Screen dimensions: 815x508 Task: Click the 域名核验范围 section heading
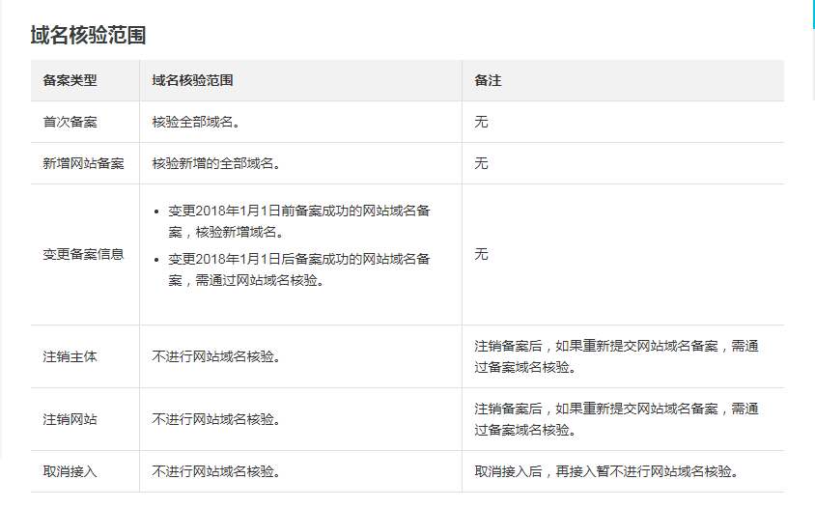point(88,36)
